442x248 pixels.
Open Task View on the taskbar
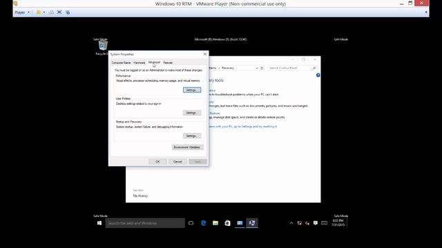pyautogui.click(x=191, y=223)
